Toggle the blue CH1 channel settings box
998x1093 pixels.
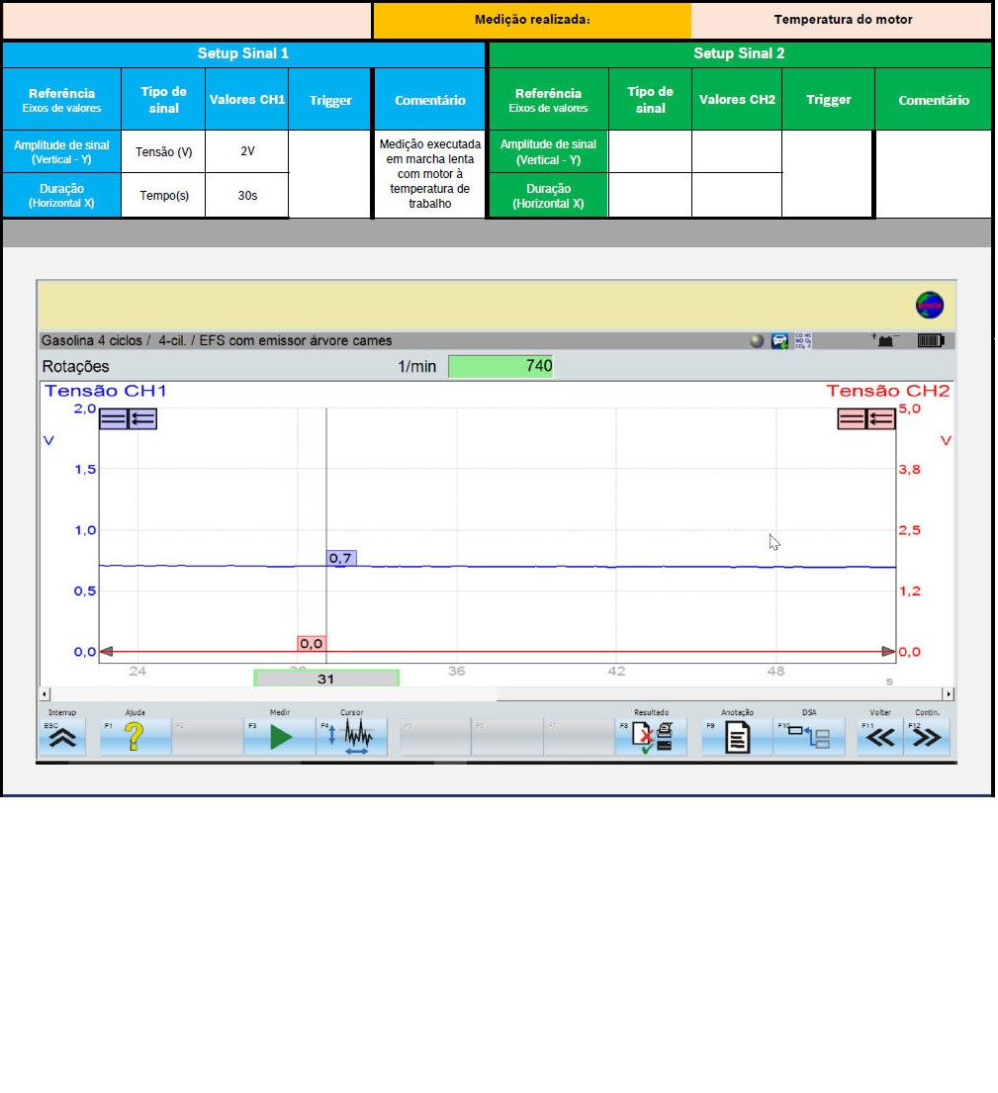pyautogui.click(x=128, y=419)
